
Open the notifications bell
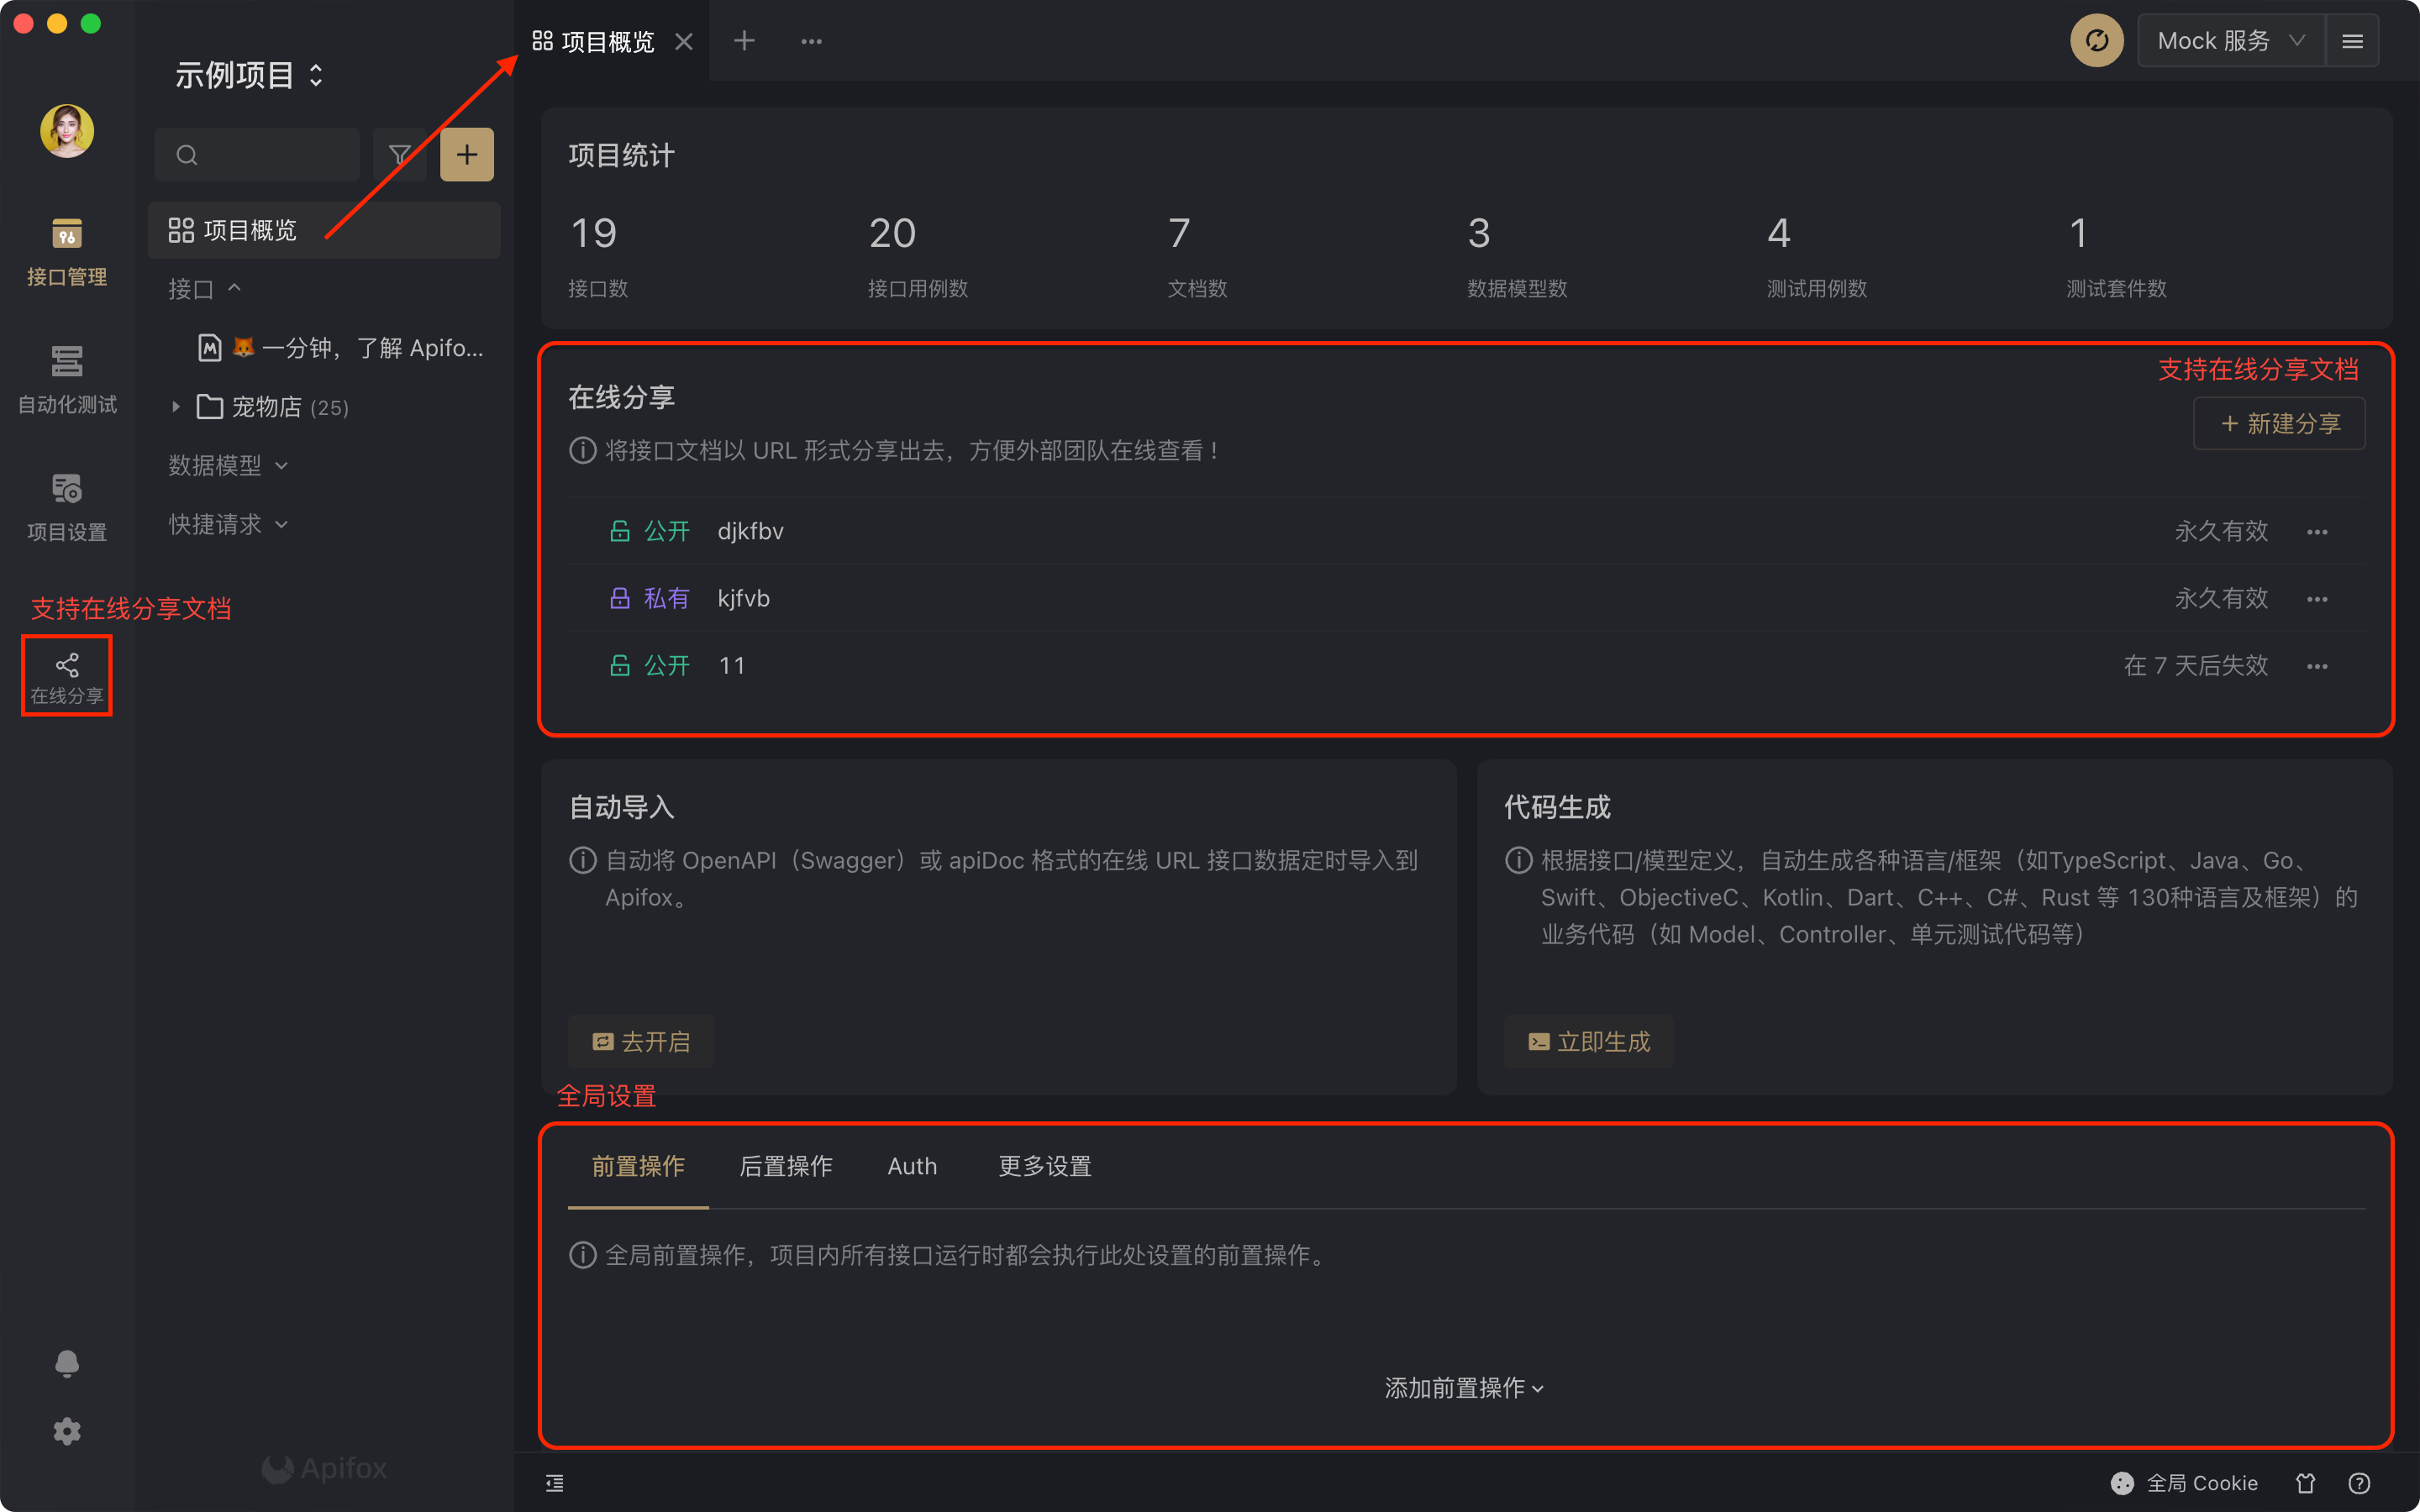(67, 1363)
